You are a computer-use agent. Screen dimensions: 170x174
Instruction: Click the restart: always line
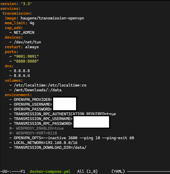coord(22,47)
